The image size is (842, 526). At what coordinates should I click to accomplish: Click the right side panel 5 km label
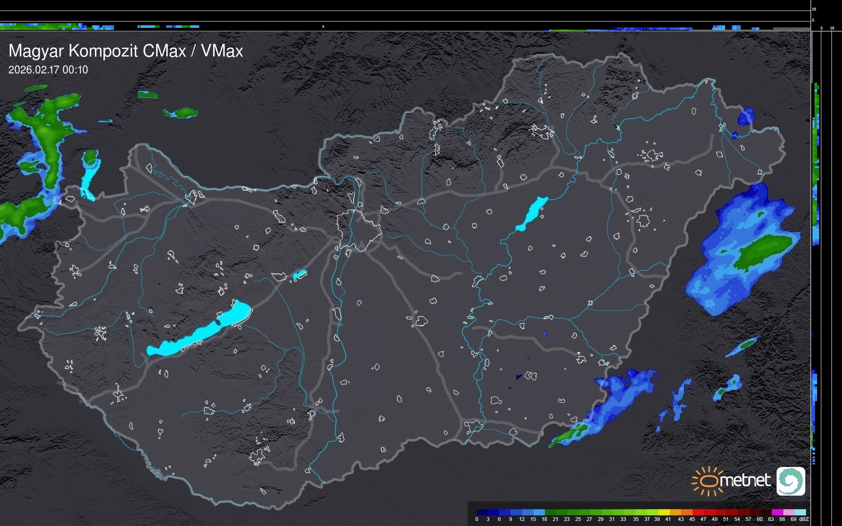click(x=821, y=28)
